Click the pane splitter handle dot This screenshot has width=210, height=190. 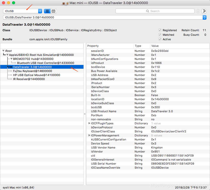coord(85,114)
